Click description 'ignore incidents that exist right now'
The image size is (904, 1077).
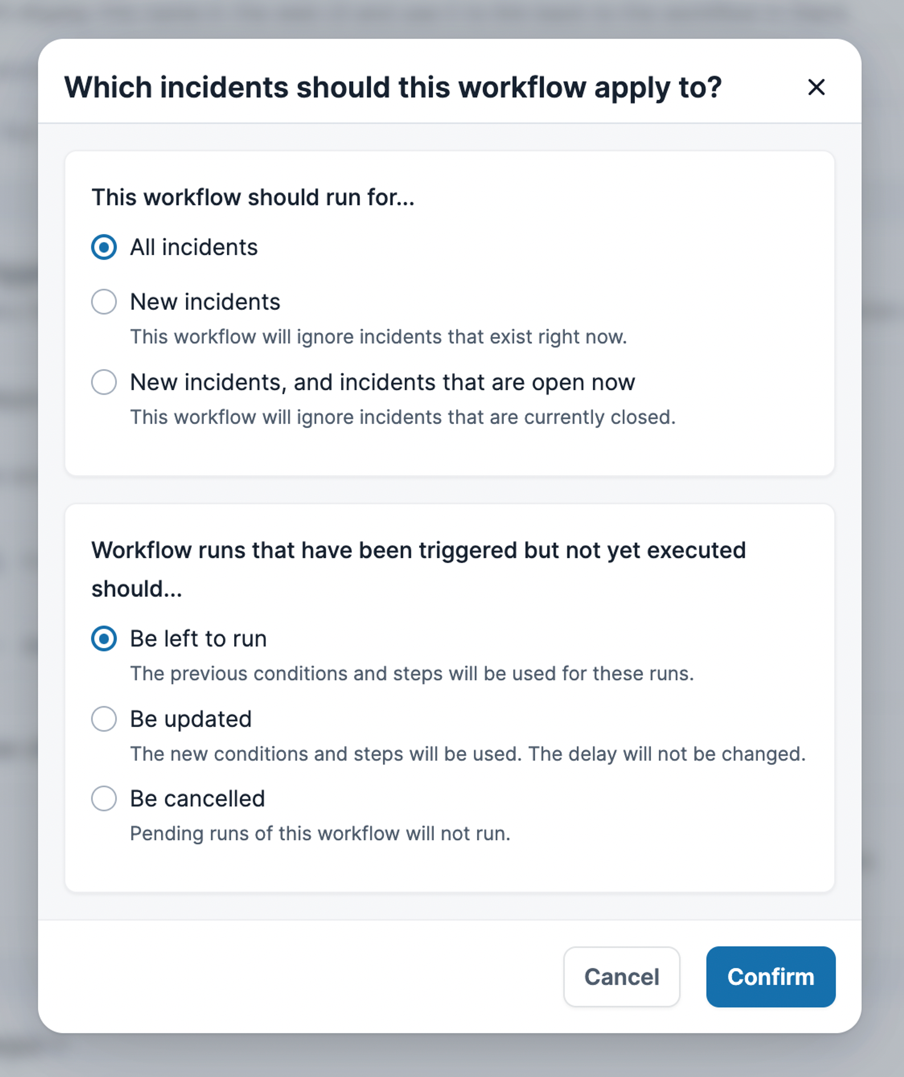click(x=378, y=337)
